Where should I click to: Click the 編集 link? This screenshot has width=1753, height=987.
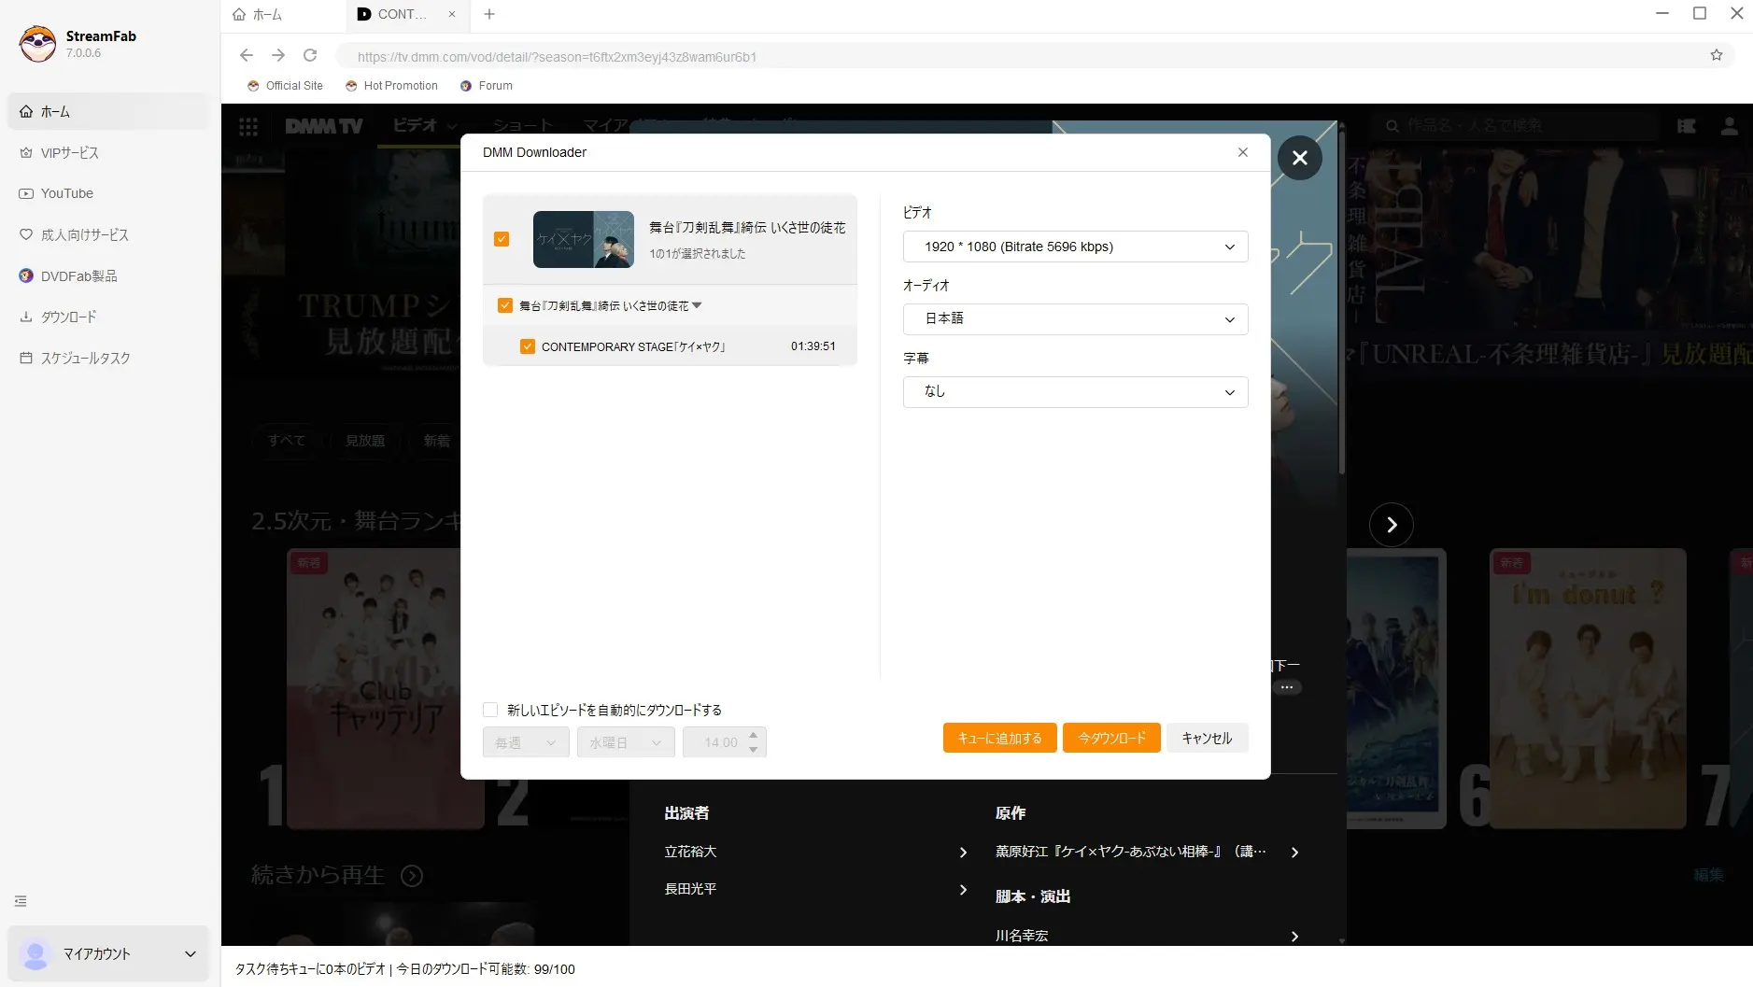click(x=1708, y=875)
